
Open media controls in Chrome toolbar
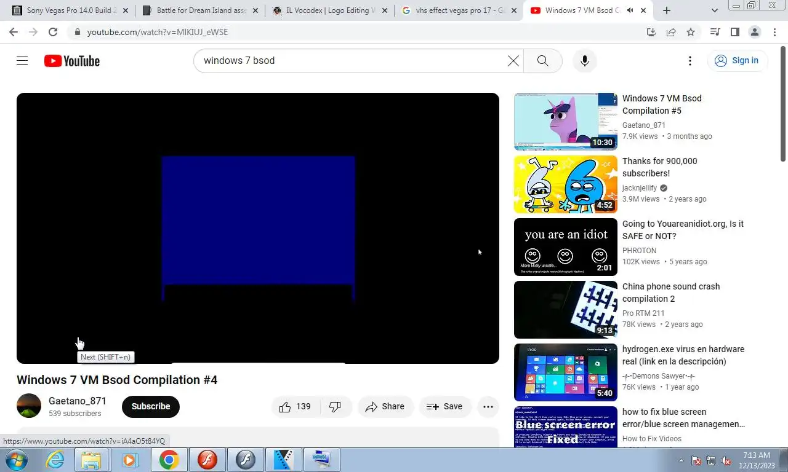tap(715, 32)
